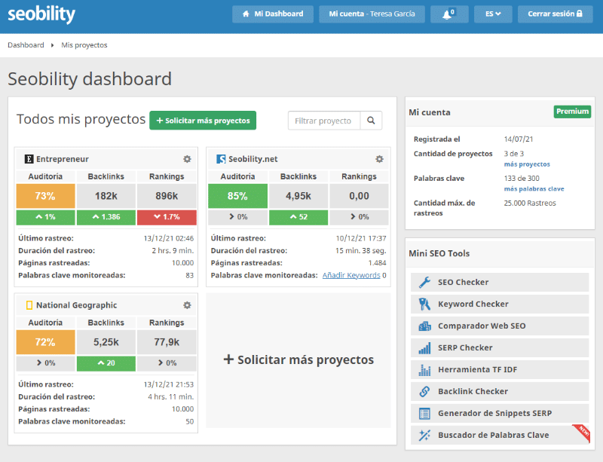Click the Backlink Checker chain icon
The width and height of the screenshot is (603, 462).
pos(424,391)
